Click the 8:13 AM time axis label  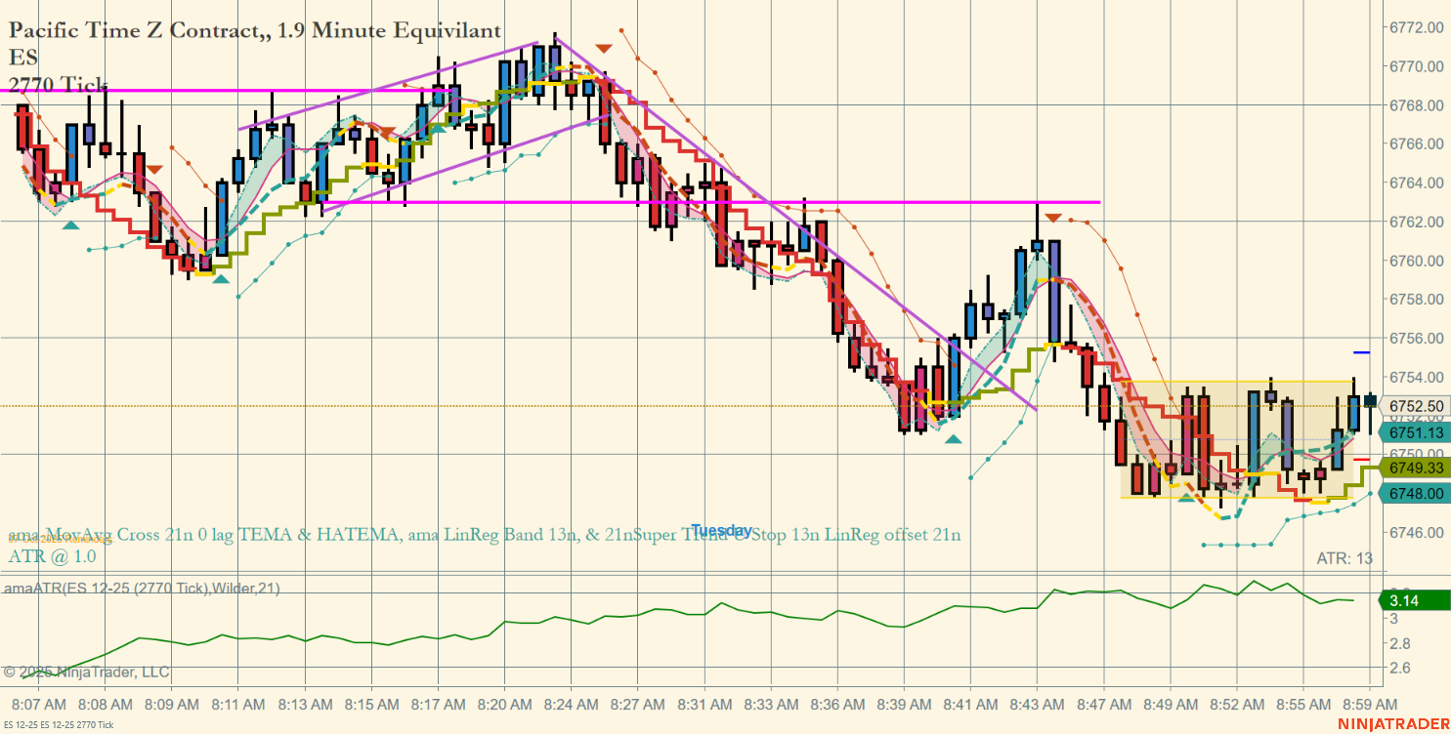click(305, 704)
